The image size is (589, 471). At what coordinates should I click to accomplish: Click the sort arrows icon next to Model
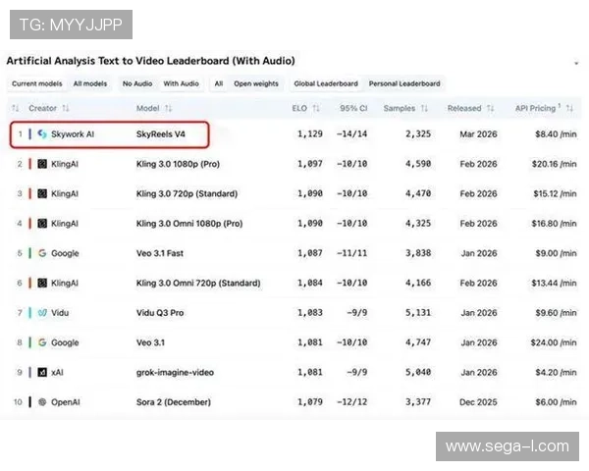[169, 108]
